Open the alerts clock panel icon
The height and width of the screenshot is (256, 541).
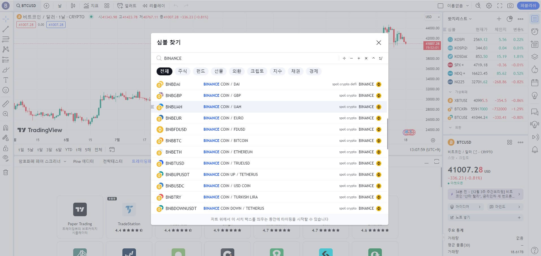click(x=534, y=32)
